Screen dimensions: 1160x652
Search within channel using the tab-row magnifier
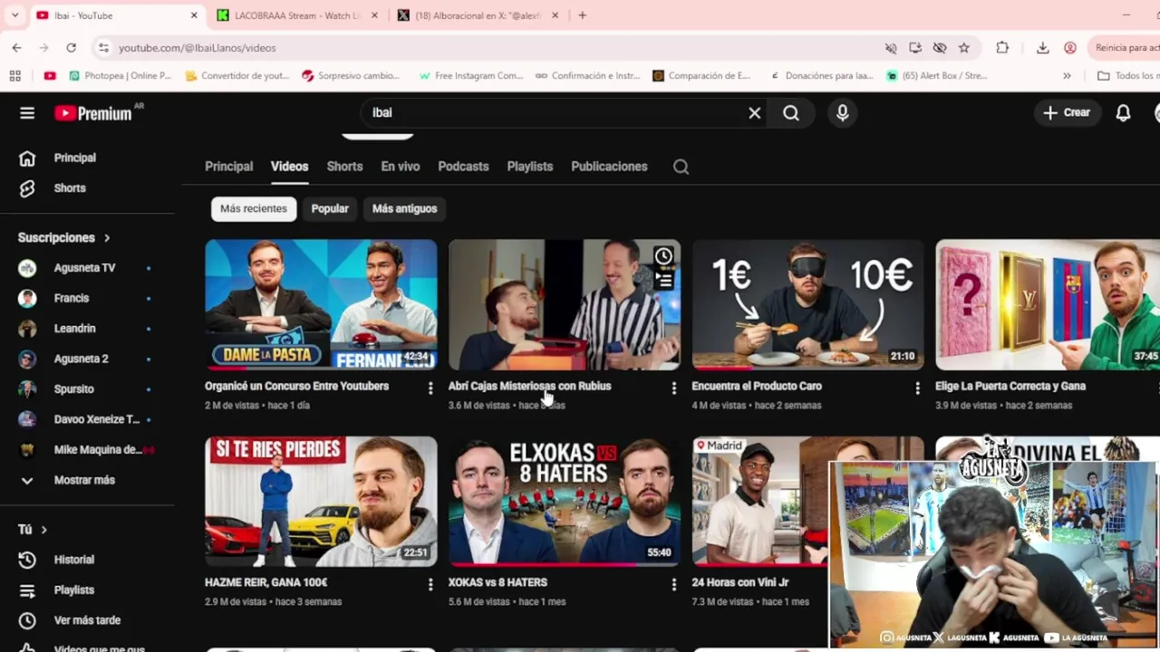(681, 167)
